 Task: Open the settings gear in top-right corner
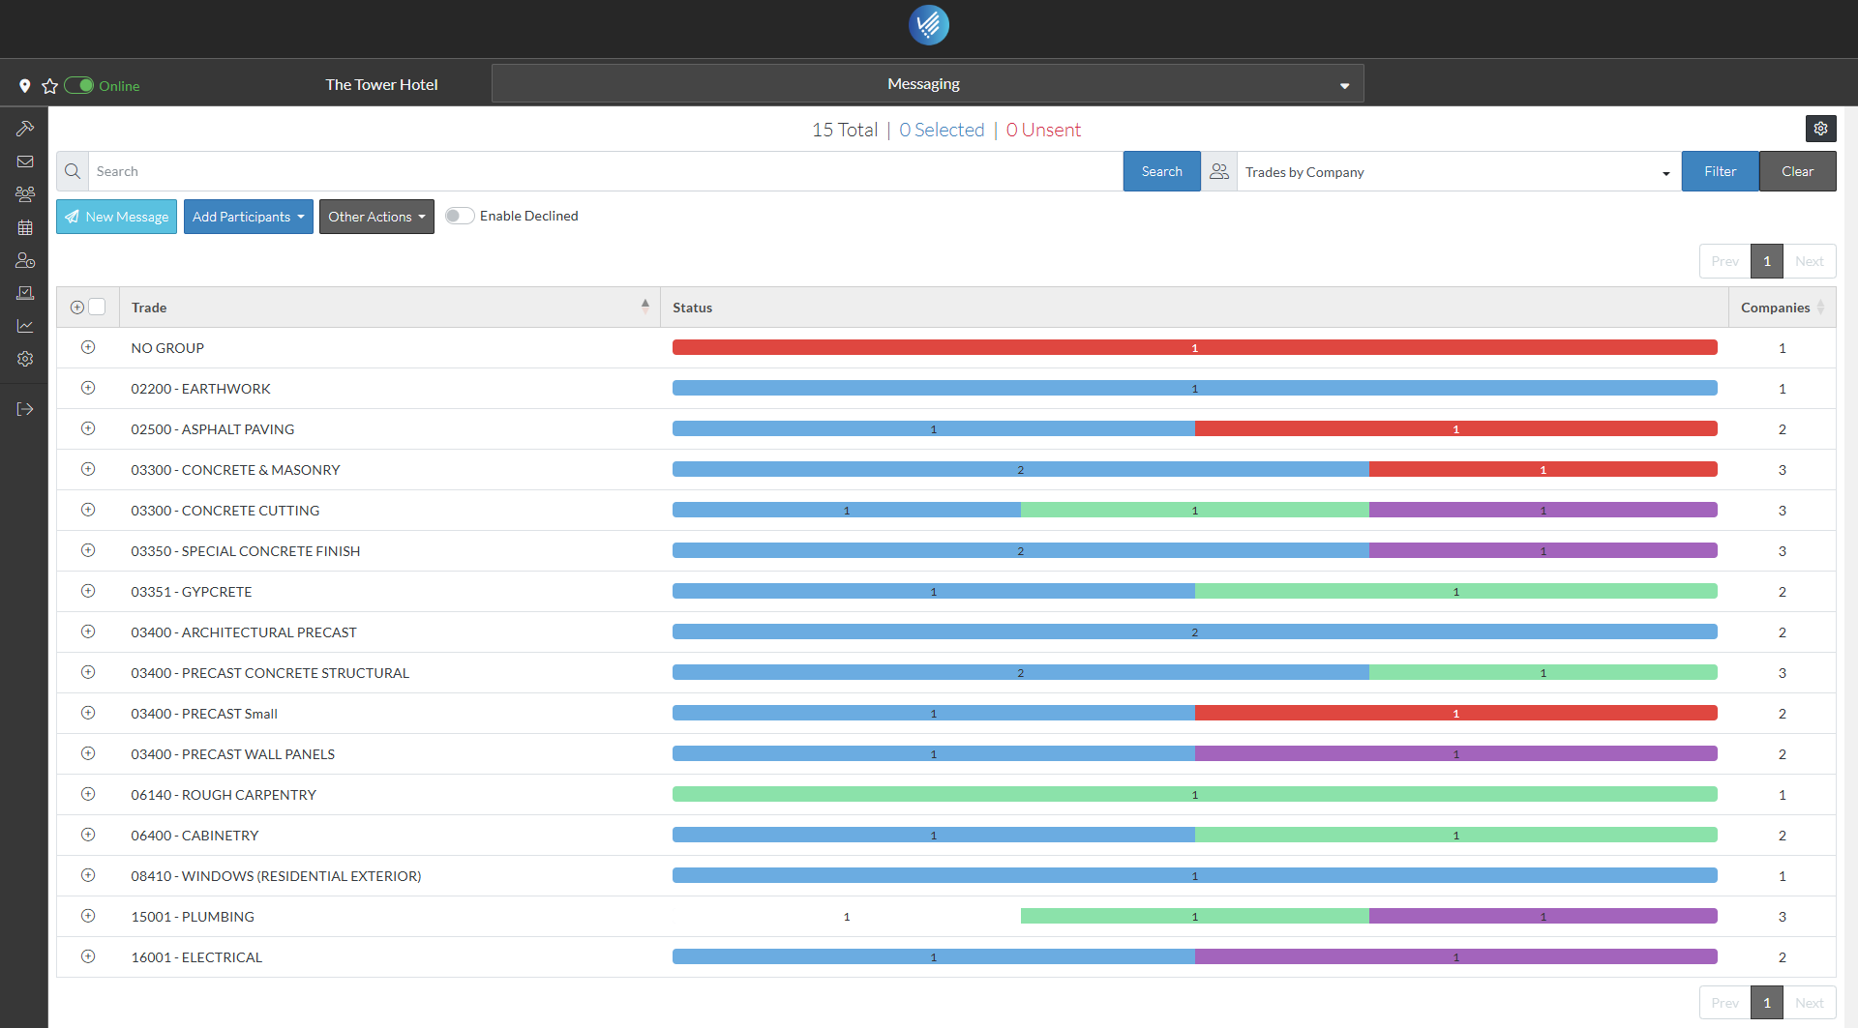1821,128
